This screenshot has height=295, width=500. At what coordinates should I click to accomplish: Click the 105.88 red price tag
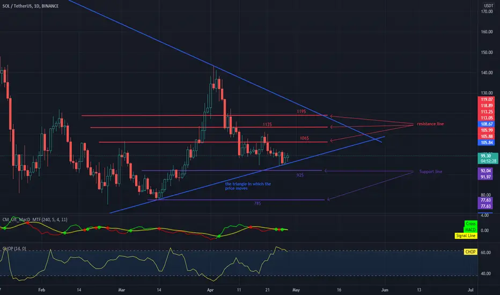tap(487, 136)
